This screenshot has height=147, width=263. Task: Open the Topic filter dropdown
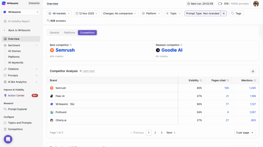(173, 13)
